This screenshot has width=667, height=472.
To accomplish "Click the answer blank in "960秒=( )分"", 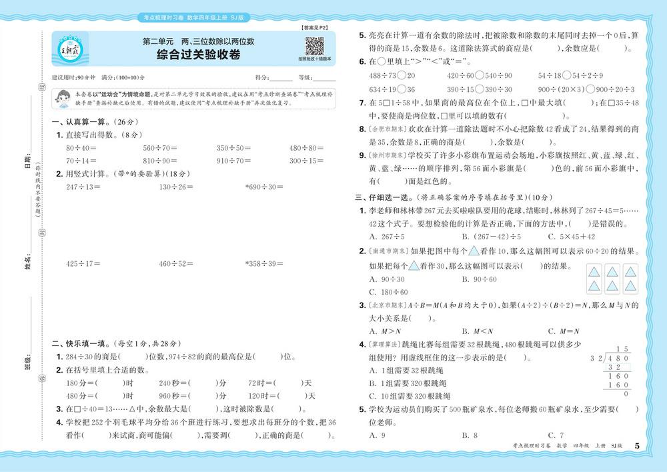I will pos(203,396).
